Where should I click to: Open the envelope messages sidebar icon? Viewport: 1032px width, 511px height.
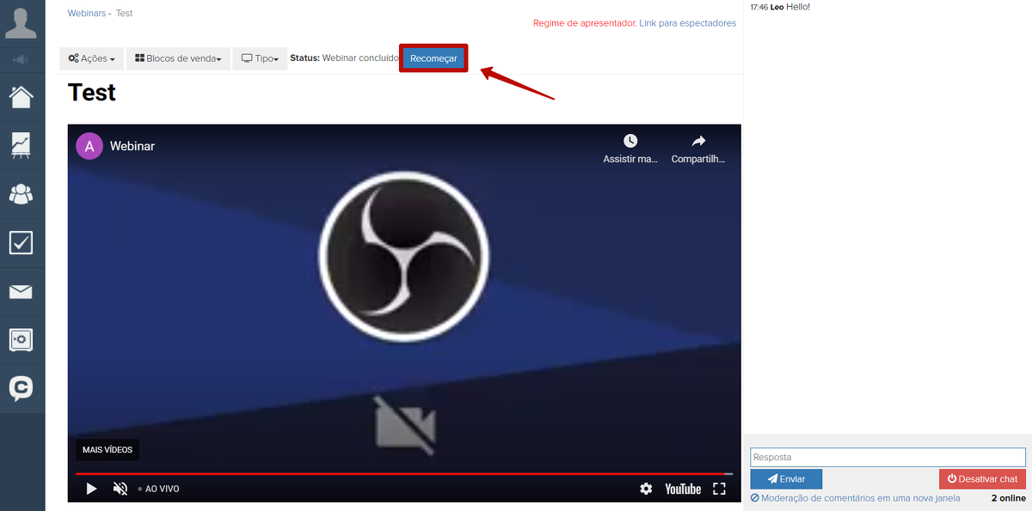[21, 292]
